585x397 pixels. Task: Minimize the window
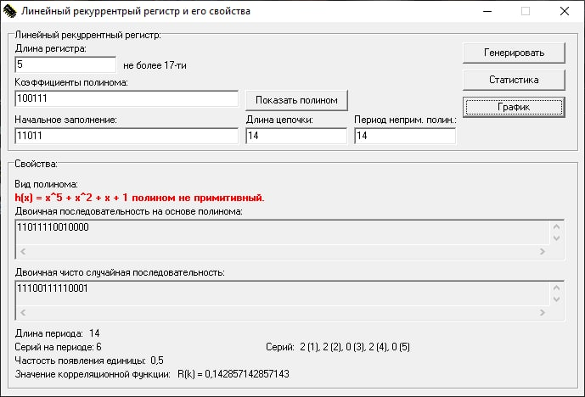pyautogui.click(x=487, y=11)
